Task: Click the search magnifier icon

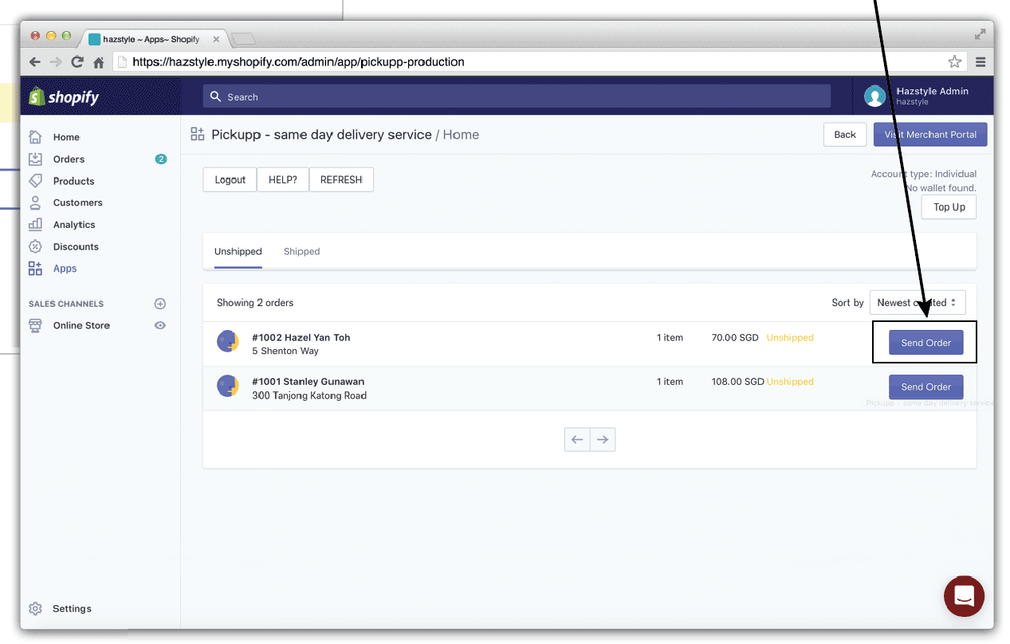Action: (x=215, y=96)
